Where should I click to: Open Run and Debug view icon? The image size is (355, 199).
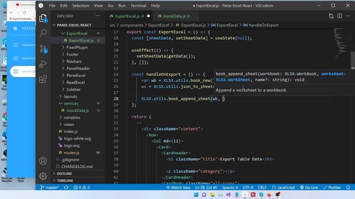43,64
